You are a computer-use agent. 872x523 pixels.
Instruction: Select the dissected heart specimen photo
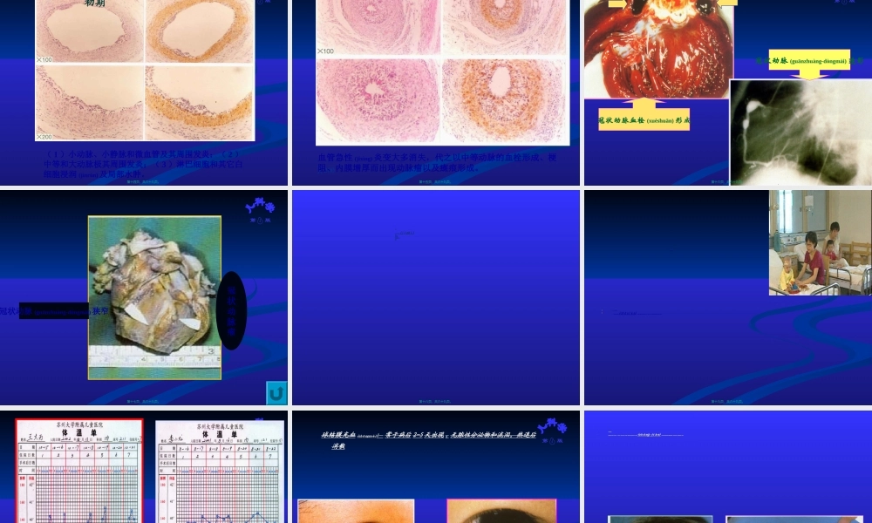[154, 297]
